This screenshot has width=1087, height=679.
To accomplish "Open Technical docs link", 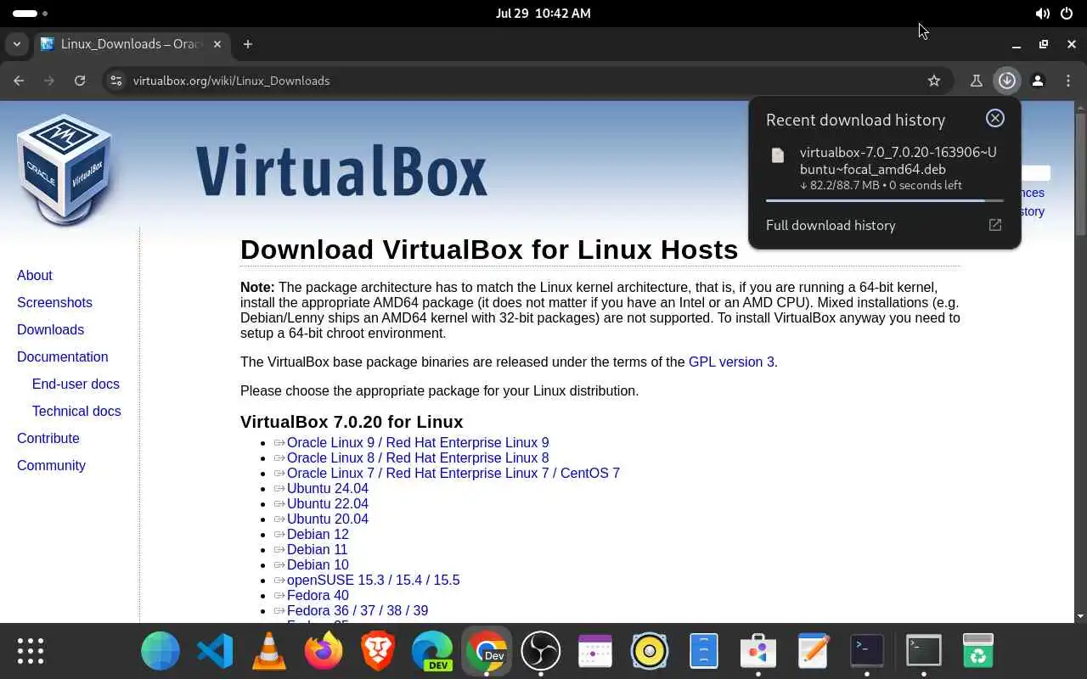I will pos(76,411).
